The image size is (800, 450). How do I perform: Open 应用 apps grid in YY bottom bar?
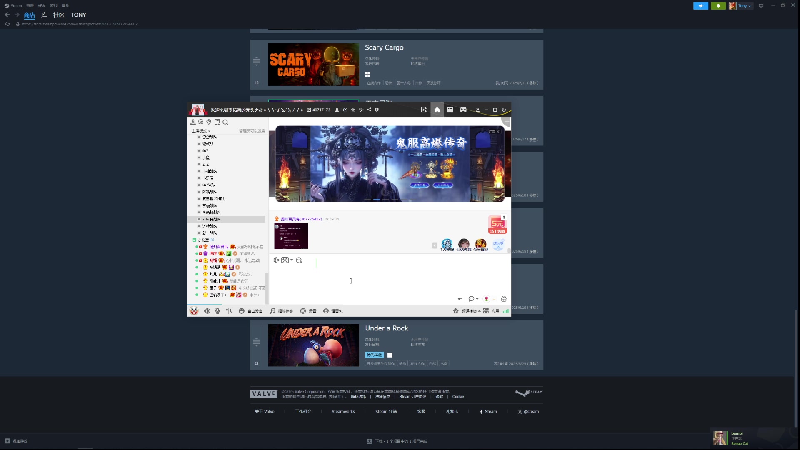point(491,311)
